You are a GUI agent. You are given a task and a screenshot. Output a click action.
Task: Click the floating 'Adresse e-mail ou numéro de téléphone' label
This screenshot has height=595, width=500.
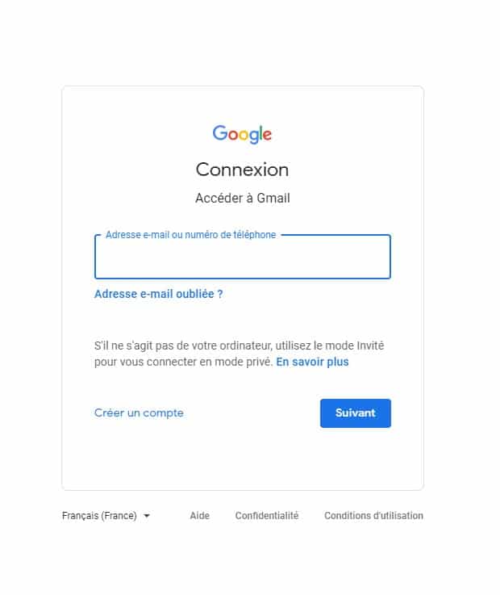coord(190,235)
